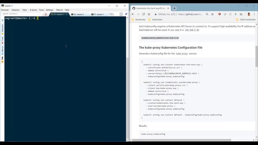Image resolution: width=258 pixels, height=145 pixels.
Task: Go forward in Chrome
Action: click(138, 14)
